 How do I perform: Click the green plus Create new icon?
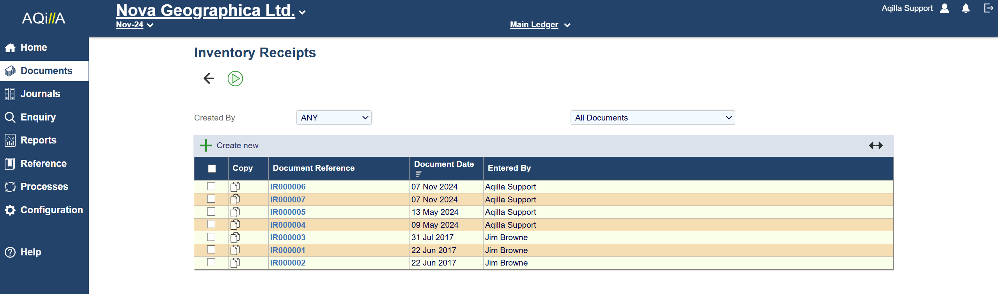point(206,145)
